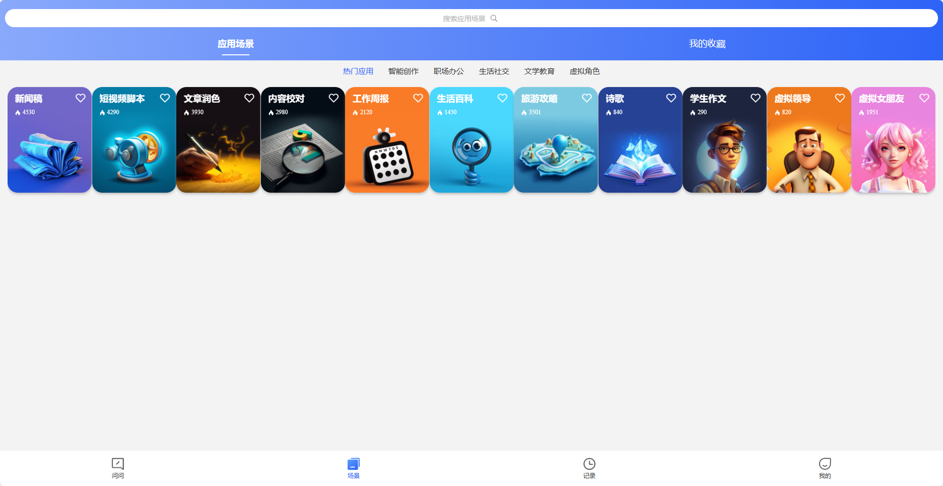The height and width of the screenshot is (486, 943).
Task: Open the 问问 chat icon
Action: coord(118,464)
